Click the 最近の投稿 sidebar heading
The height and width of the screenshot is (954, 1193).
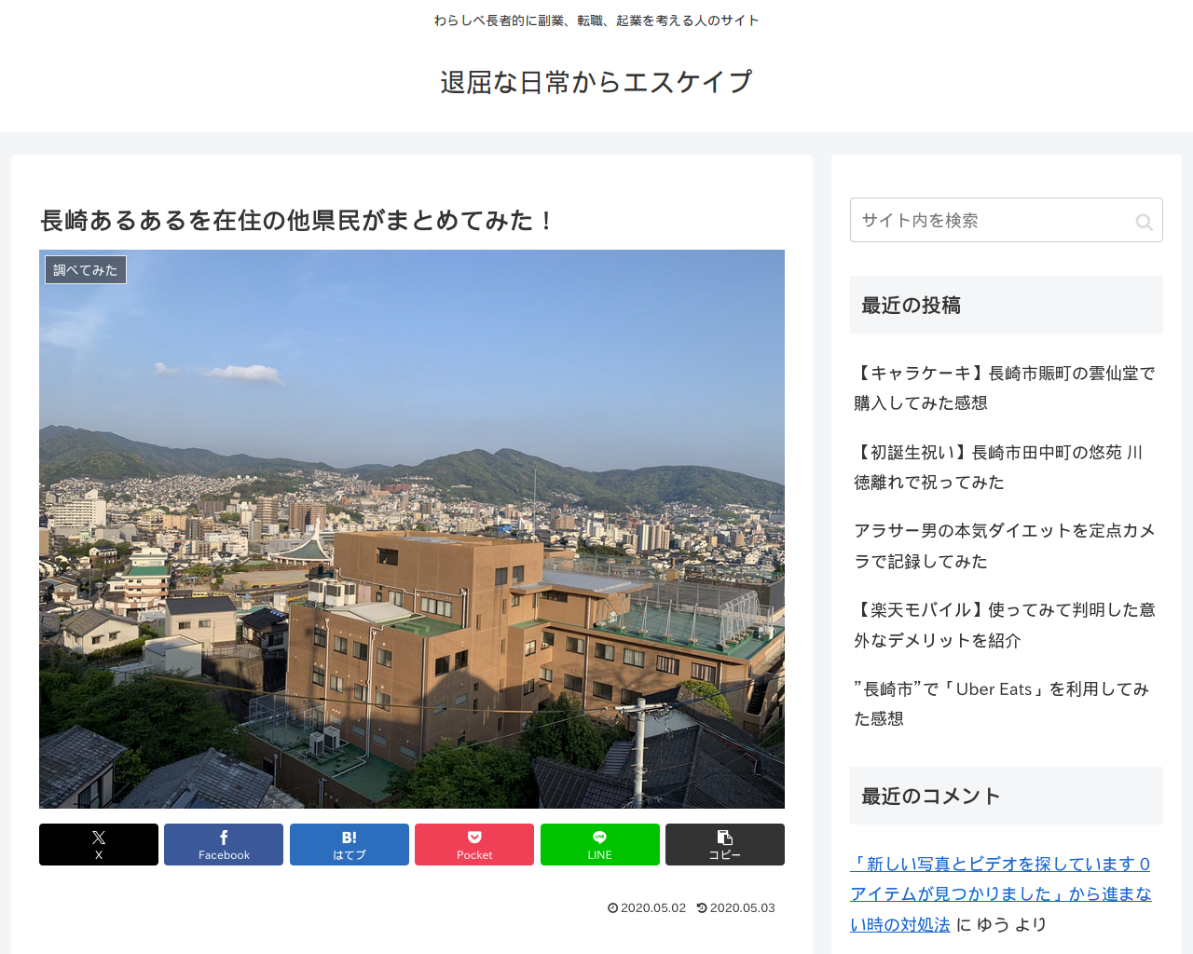1007,305
